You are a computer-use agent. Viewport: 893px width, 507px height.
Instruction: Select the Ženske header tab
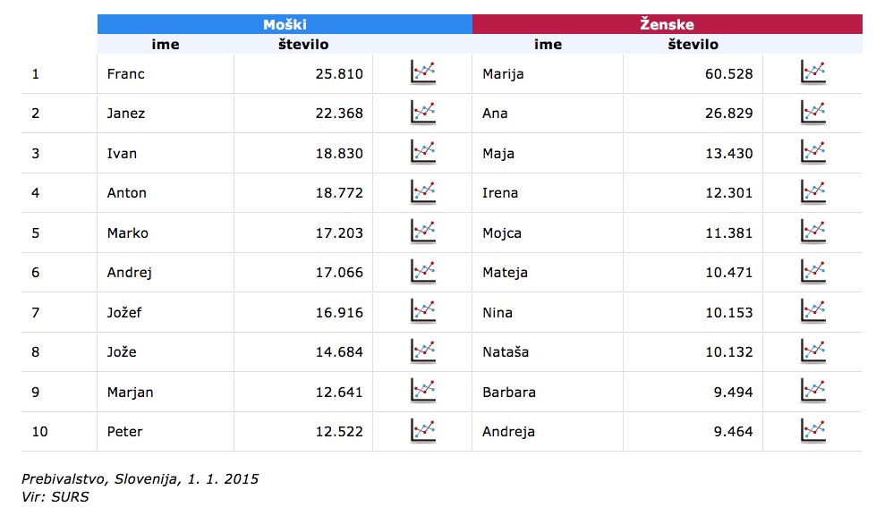click(667, 24)
